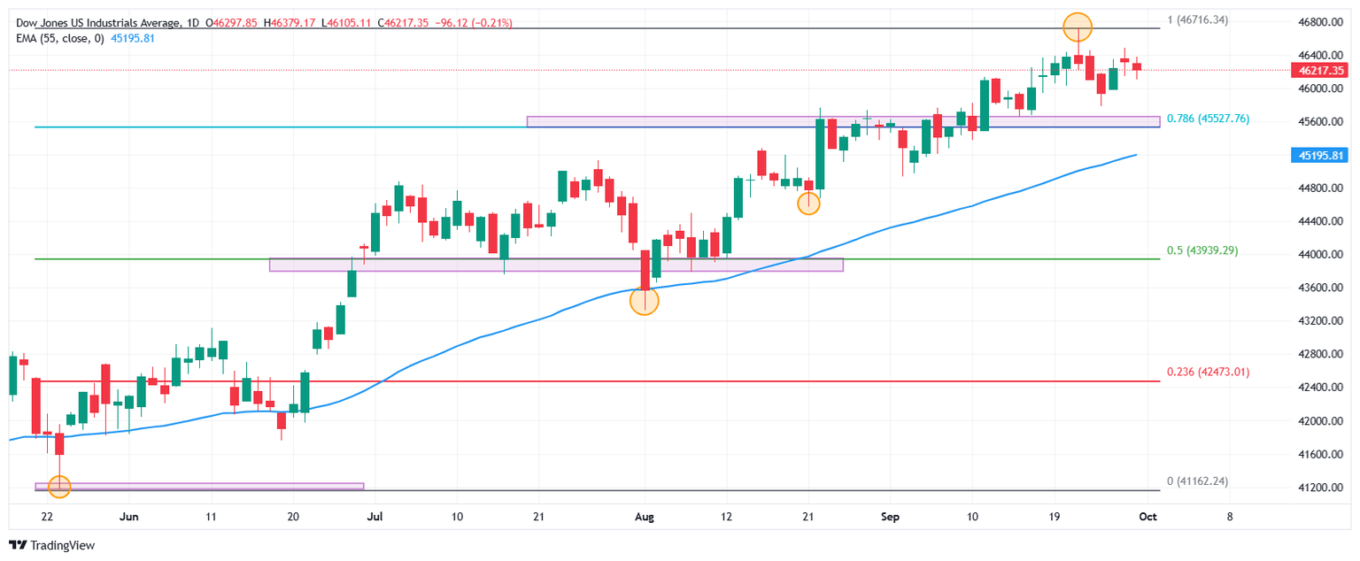Click the Fibonacci label 0.236 (42473.01)
The height and width of the screenshot is (561, 1360).
[1208, 372]
